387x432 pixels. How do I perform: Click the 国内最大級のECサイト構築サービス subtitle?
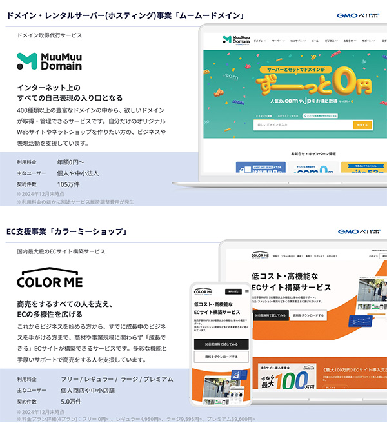tap(61, 251)
